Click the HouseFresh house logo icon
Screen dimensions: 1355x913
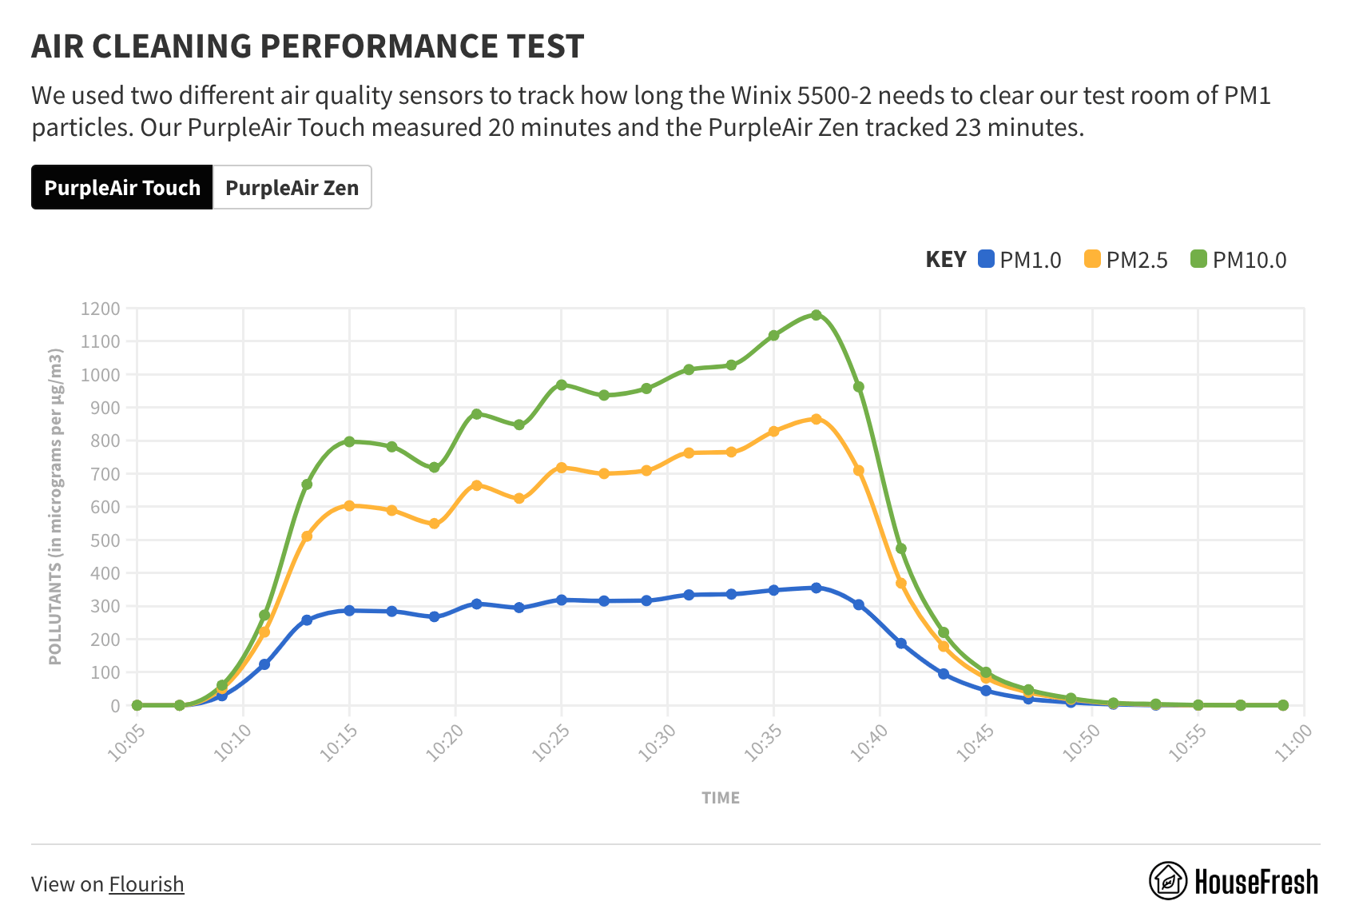point(1169,880)
